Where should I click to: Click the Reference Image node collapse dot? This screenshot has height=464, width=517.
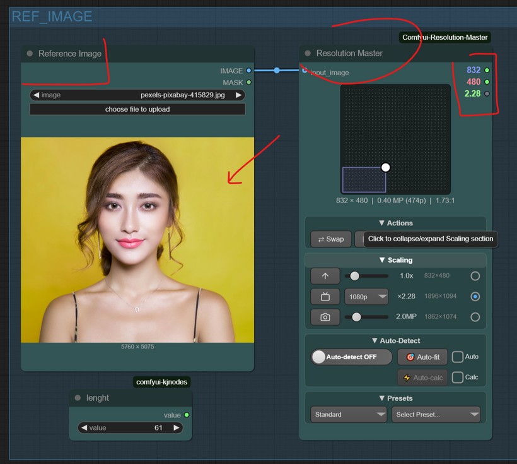30,54
